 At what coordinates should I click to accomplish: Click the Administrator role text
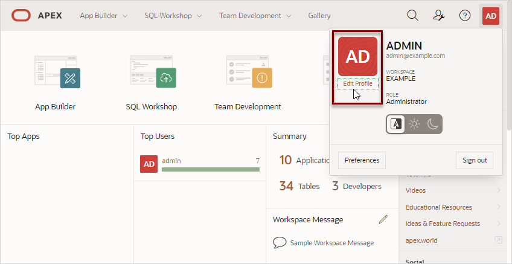(406, 101)
